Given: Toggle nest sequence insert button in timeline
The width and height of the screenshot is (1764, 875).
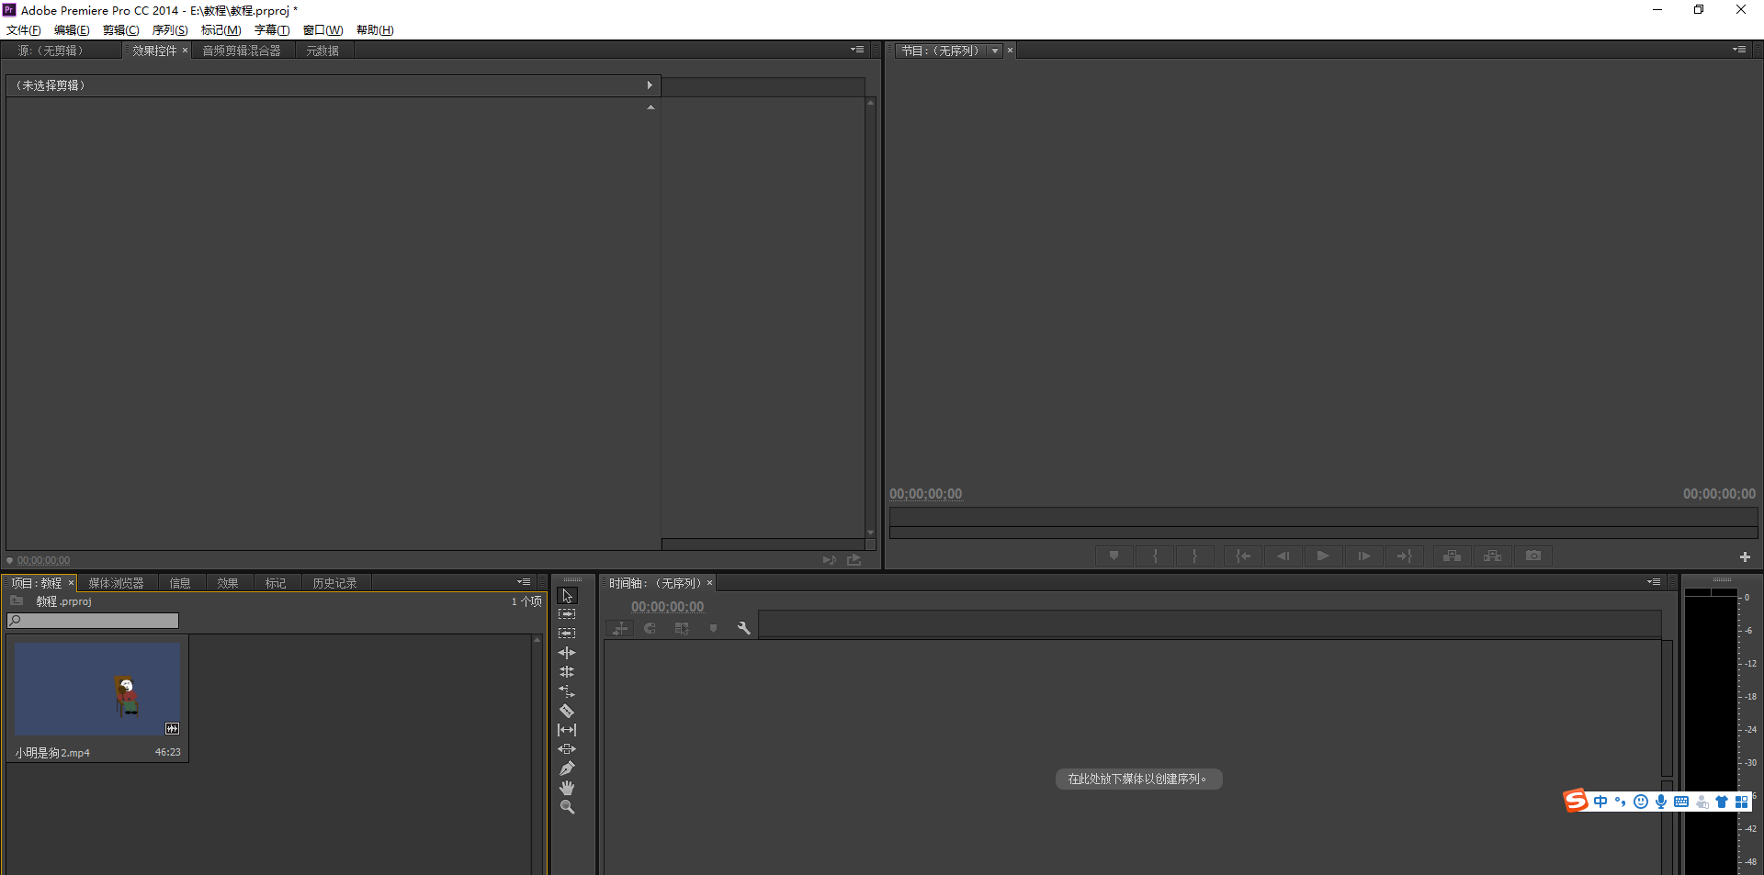Looking at the screenshot, I should tap(620, 628).
